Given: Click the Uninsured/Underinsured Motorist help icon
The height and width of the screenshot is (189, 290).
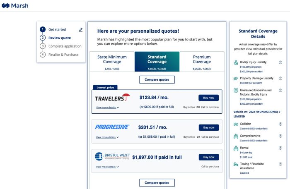Looking at the screenshot, I should click(x=280, y=90).
